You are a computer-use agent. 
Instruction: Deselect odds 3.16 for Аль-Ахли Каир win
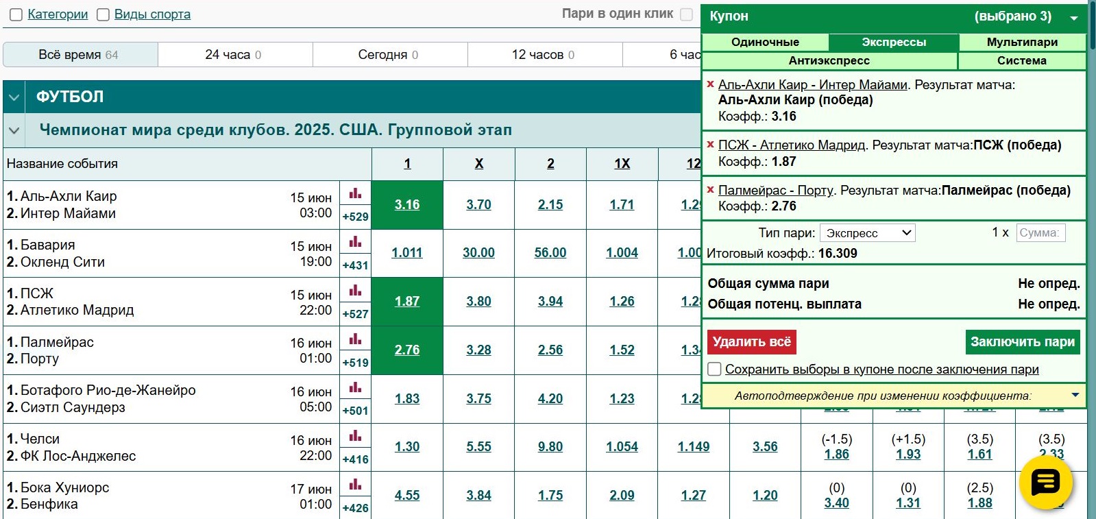(407, 205)
